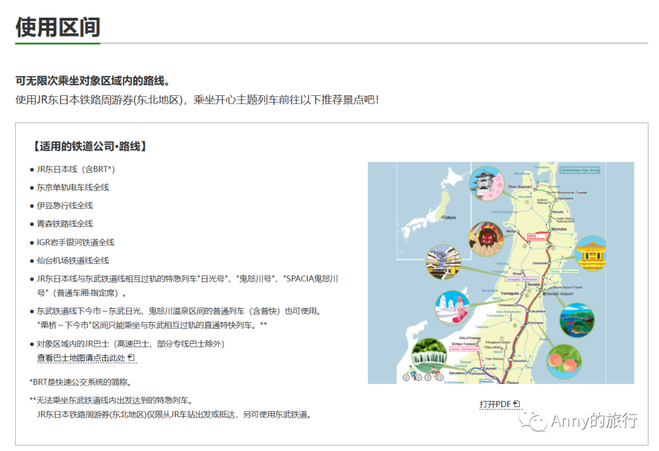Click the footnote *BRT是快速公交系统的简称

(81, 381)
